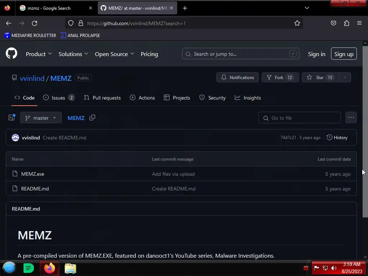
Task: Open the file explorer taskbar icon
Action: click(x=70, y=268)
